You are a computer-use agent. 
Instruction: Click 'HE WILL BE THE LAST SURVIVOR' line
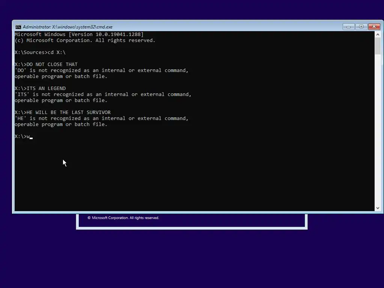tap(63, 112)
